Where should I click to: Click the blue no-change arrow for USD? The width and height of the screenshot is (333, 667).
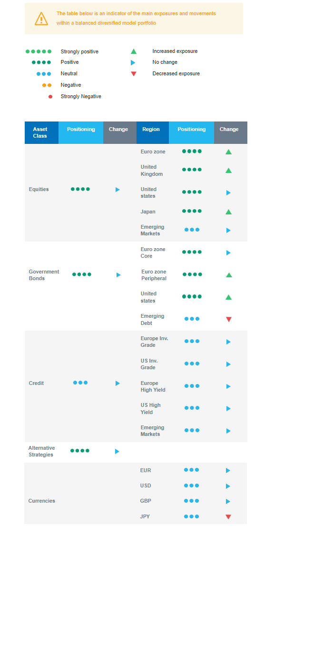[x=228, y=486]
